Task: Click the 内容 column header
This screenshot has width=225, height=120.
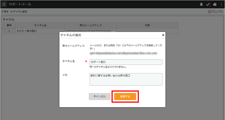Action: pyautogui.click(x=147, y=25)
